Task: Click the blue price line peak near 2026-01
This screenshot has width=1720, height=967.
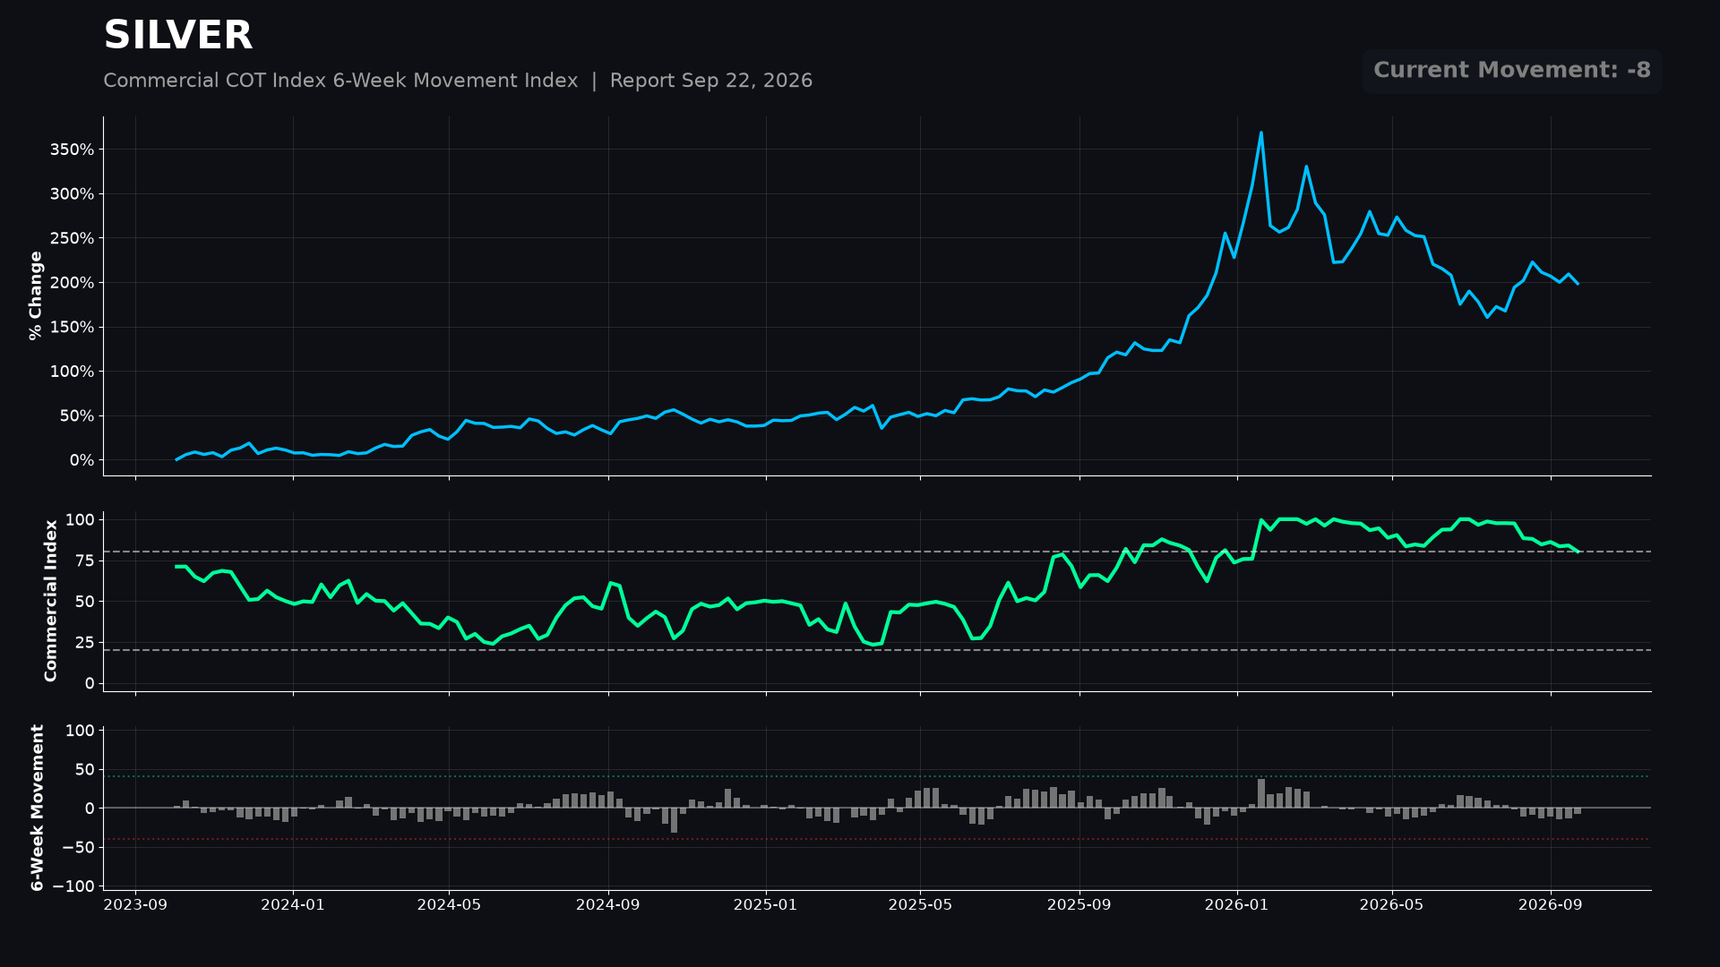Action: tap(1261, 133)
